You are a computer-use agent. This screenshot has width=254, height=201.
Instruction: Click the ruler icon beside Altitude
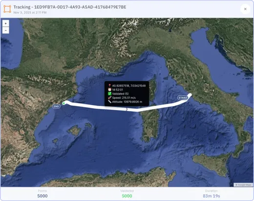pos(109,102)
